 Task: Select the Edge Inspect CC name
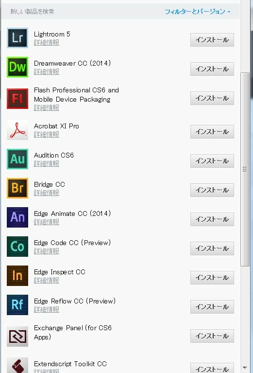coord(60,272)
